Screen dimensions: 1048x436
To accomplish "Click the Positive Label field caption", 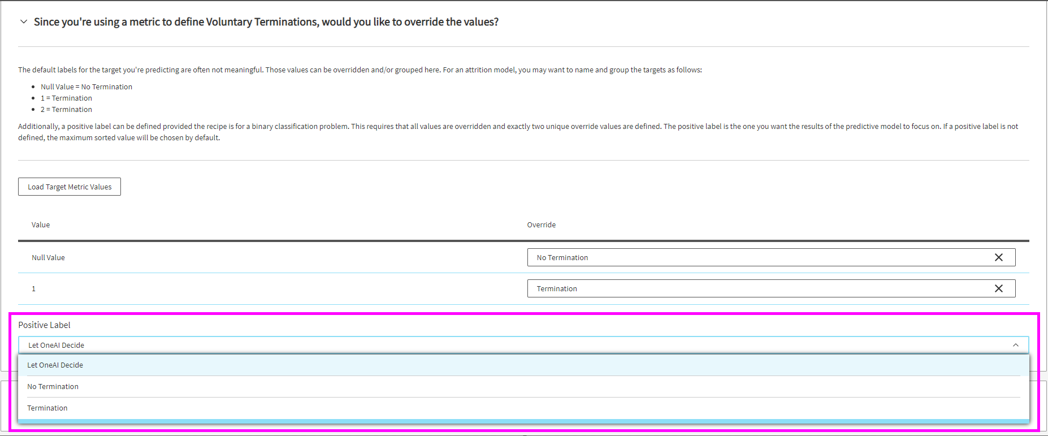I will coord(44,325).
